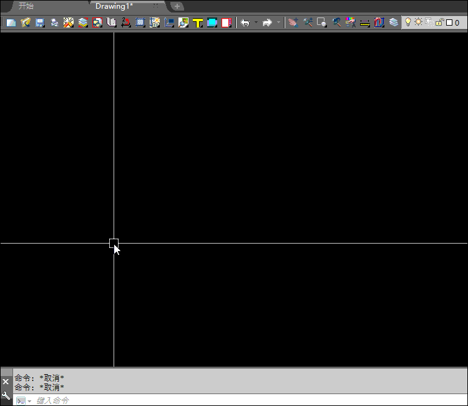Screen dimensions: 468x406
Task: Open recent commands dropdown in command line
Action: [x=29, y=401]
